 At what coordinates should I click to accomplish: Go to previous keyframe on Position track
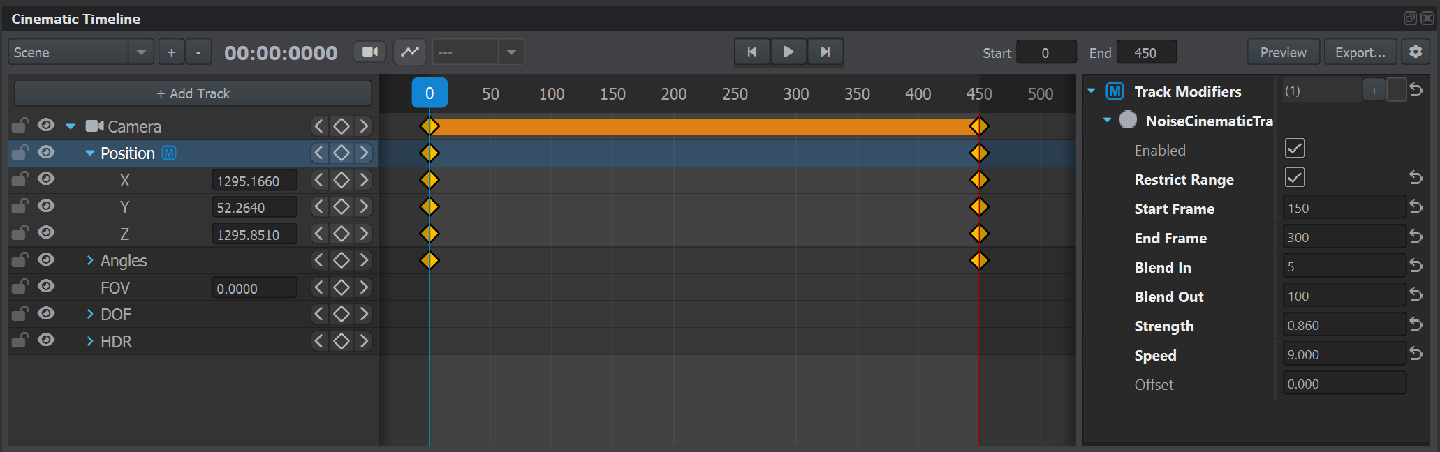(x=319, y=153)
